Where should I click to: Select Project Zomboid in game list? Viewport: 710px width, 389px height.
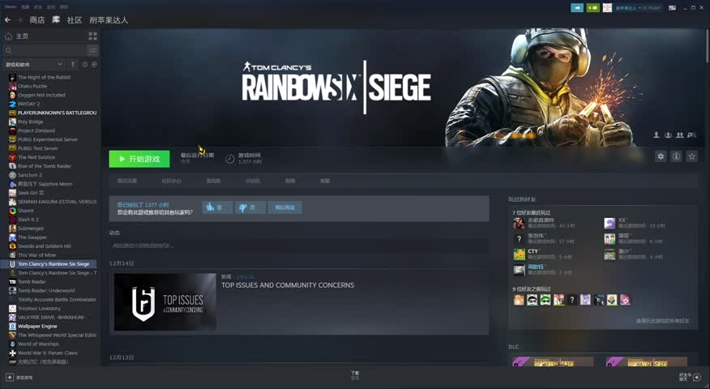tap(36, 130)
